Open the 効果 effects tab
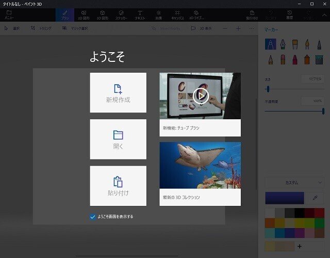 [x=159, y=15]
